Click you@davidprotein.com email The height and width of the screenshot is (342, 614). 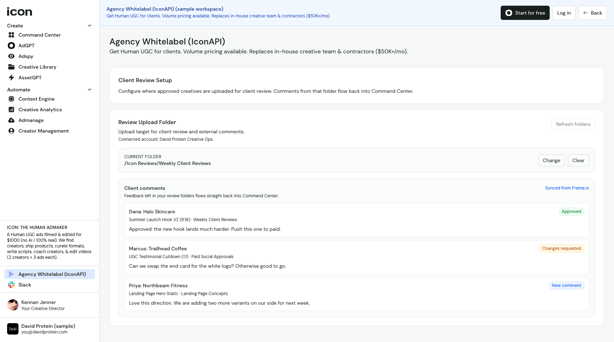tap(44, 332)
